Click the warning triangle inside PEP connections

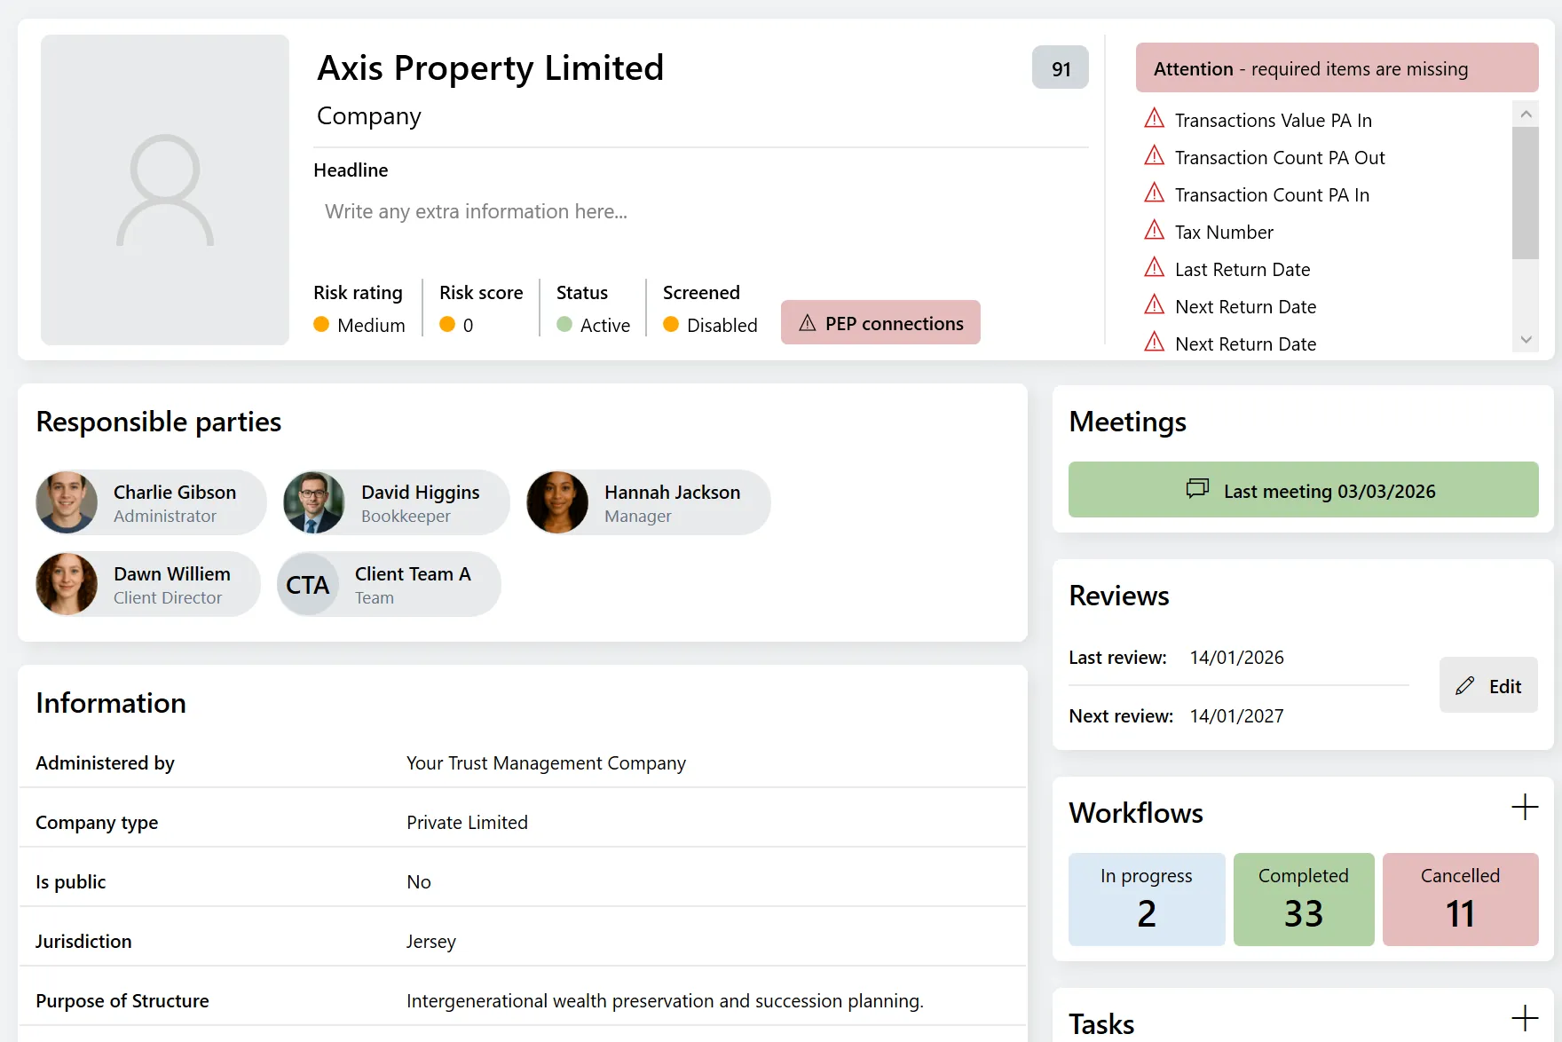tap(807, 322)
